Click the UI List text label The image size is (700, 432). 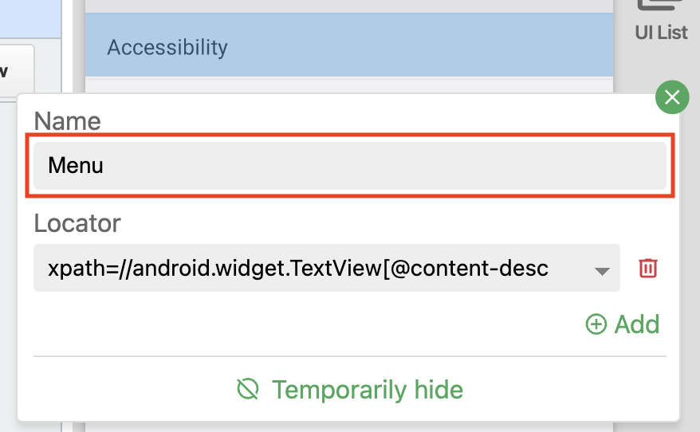pos(661,33)
